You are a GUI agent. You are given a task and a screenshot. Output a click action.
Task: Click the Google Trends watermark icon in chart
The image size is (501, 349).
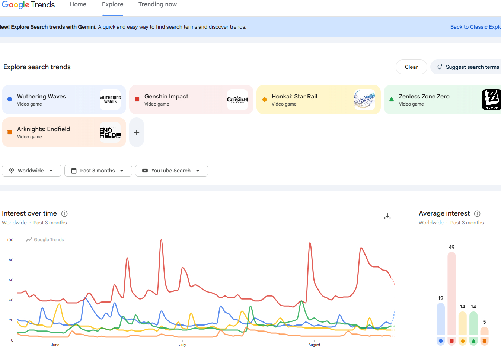click(29, 240)
